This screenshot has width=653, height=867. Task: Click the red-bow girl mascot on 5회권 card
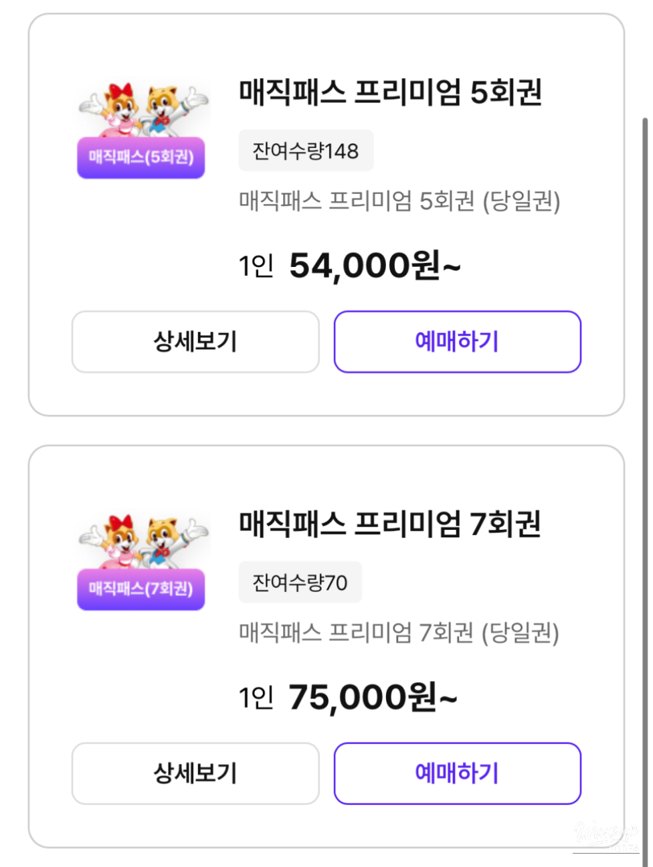coord(115,108)
